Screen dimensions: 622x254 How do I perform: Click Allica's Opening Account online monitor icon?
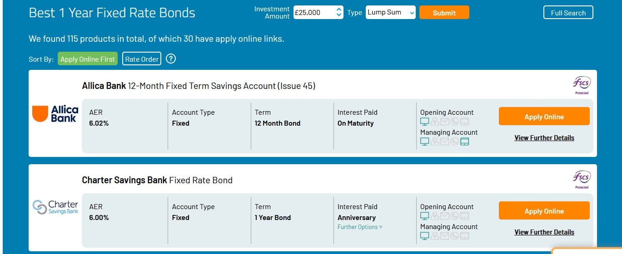pos(424,122)
